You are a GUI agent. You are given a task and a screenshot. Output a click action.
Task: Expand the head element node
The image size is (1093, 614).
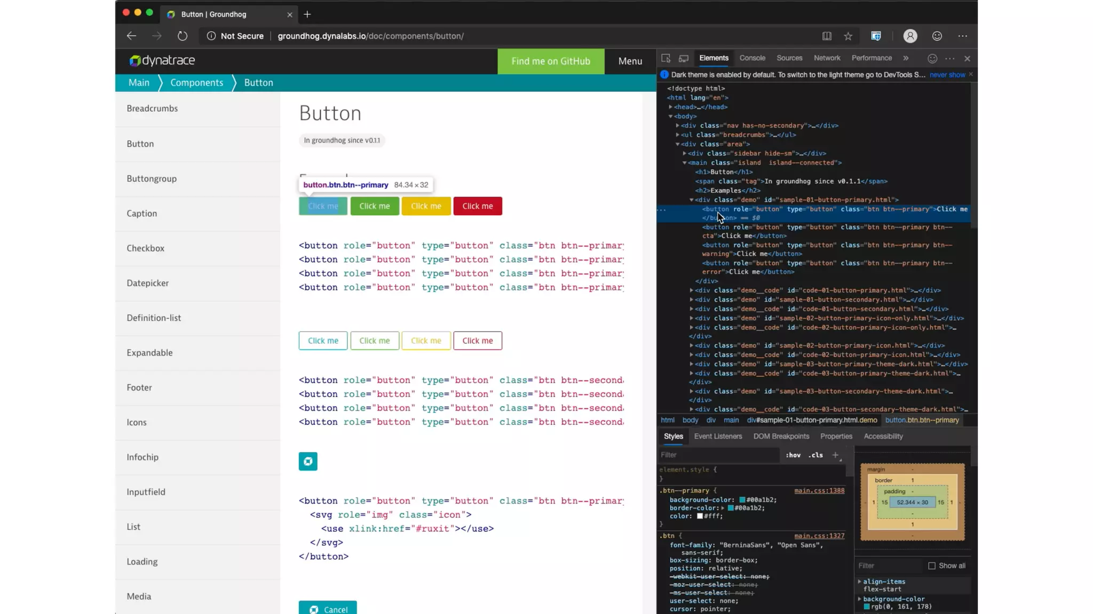pyautogui.click(x=671, y=107)
